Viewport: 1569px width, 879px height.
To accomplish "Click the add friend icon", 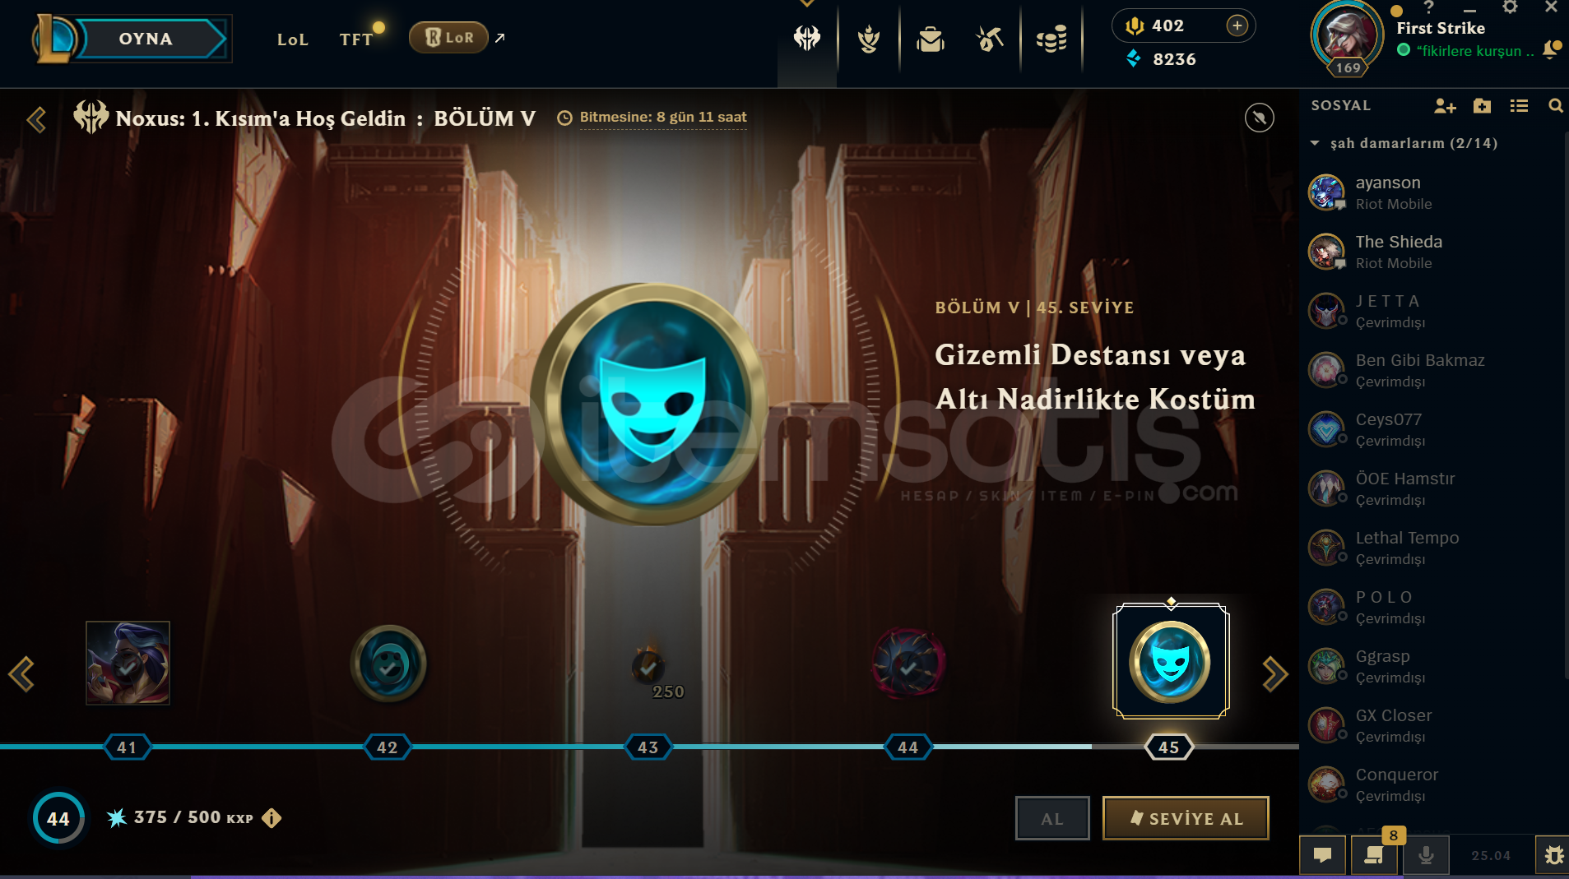I will [1445, 106].
